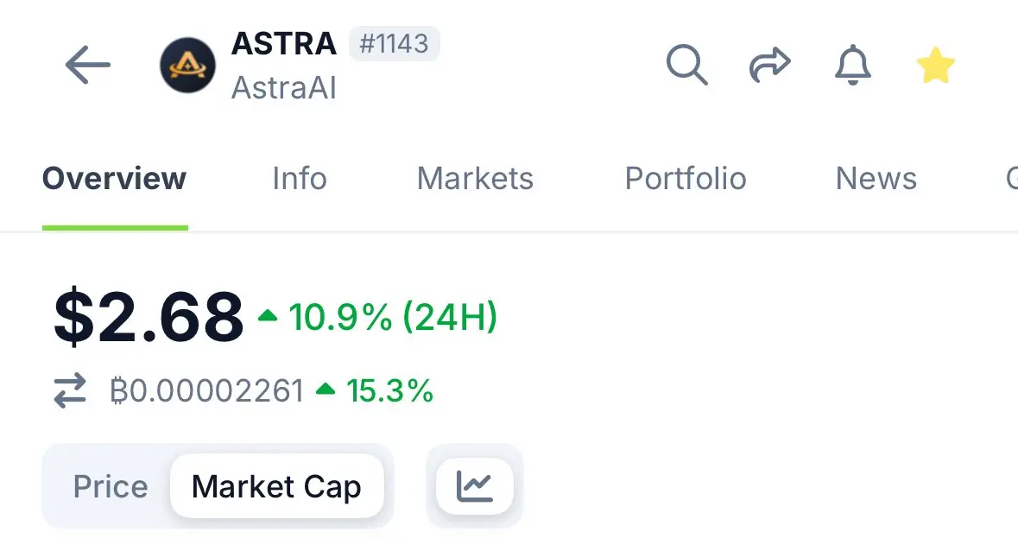Share ASTRA via the share arrow icon
The width and height of the screenshot is (1018, 551).
pyautogui.click(x=769, y=65)
